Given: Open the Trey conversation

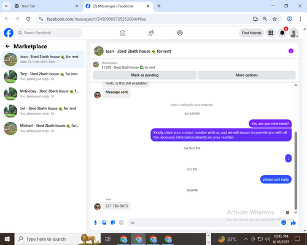Looking at the screenshot, I should (43, 77).
